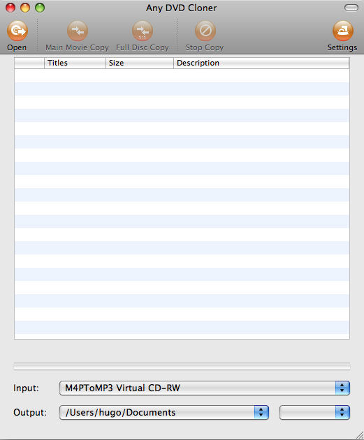
Task: Select the first row in titles list
Action: 182,75
